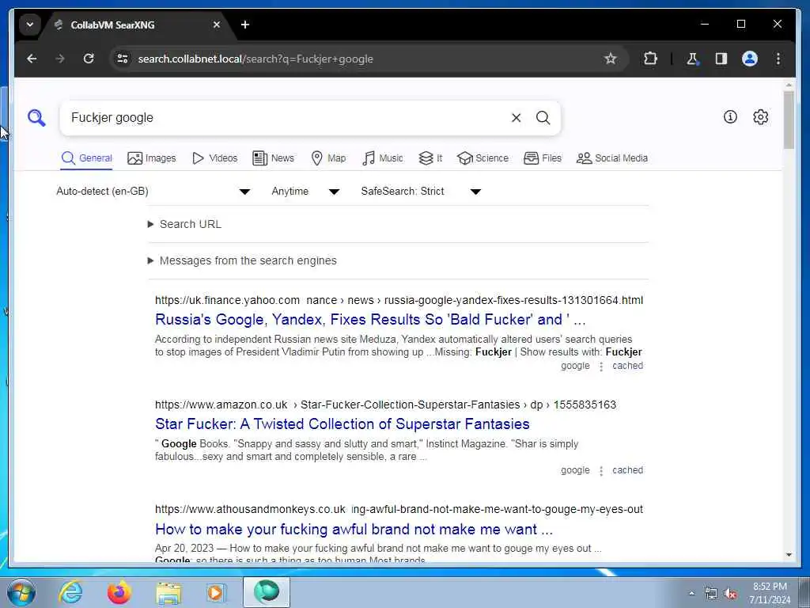Launch Firefox from taskbar
The image size is (810, 608).
point(119,592)
